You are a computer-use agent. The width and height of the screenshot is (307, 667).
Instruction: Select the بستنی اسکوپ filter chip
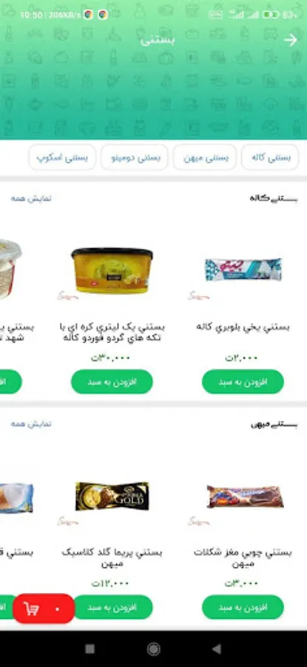pyautogui.click(x=62, y=157)
